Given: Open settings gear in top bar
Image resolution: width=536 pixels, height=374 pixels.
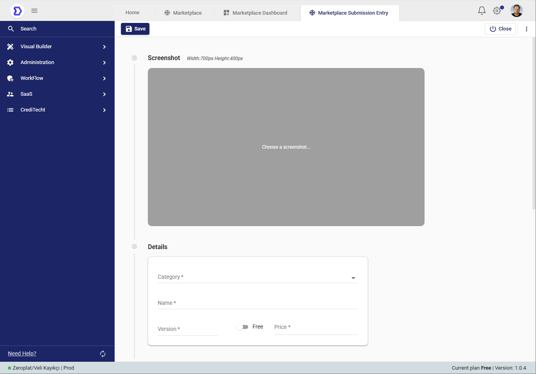Looking at the screenshot, I should pos(497,11).
